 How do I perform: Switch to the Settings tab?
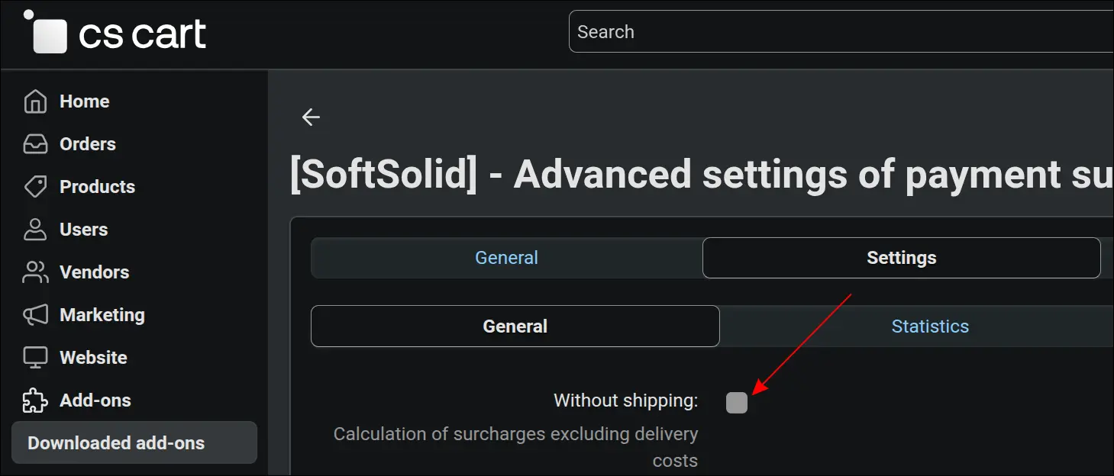coord(902,258)
